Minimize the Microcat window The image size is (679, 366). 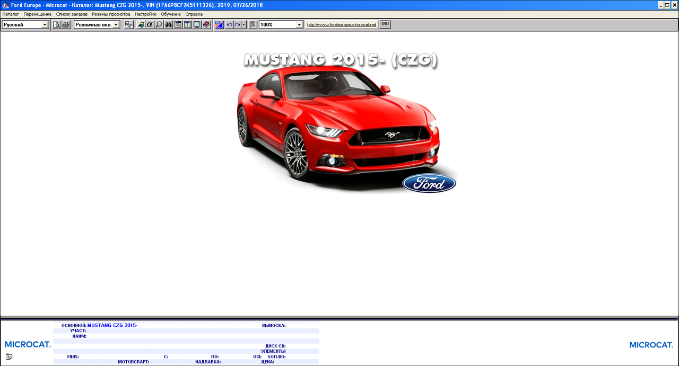click(661, 5)
